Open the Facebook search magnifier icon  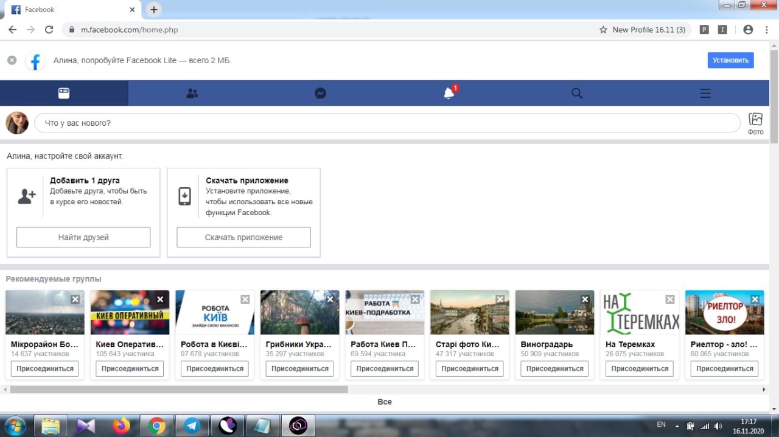point(577,93)
